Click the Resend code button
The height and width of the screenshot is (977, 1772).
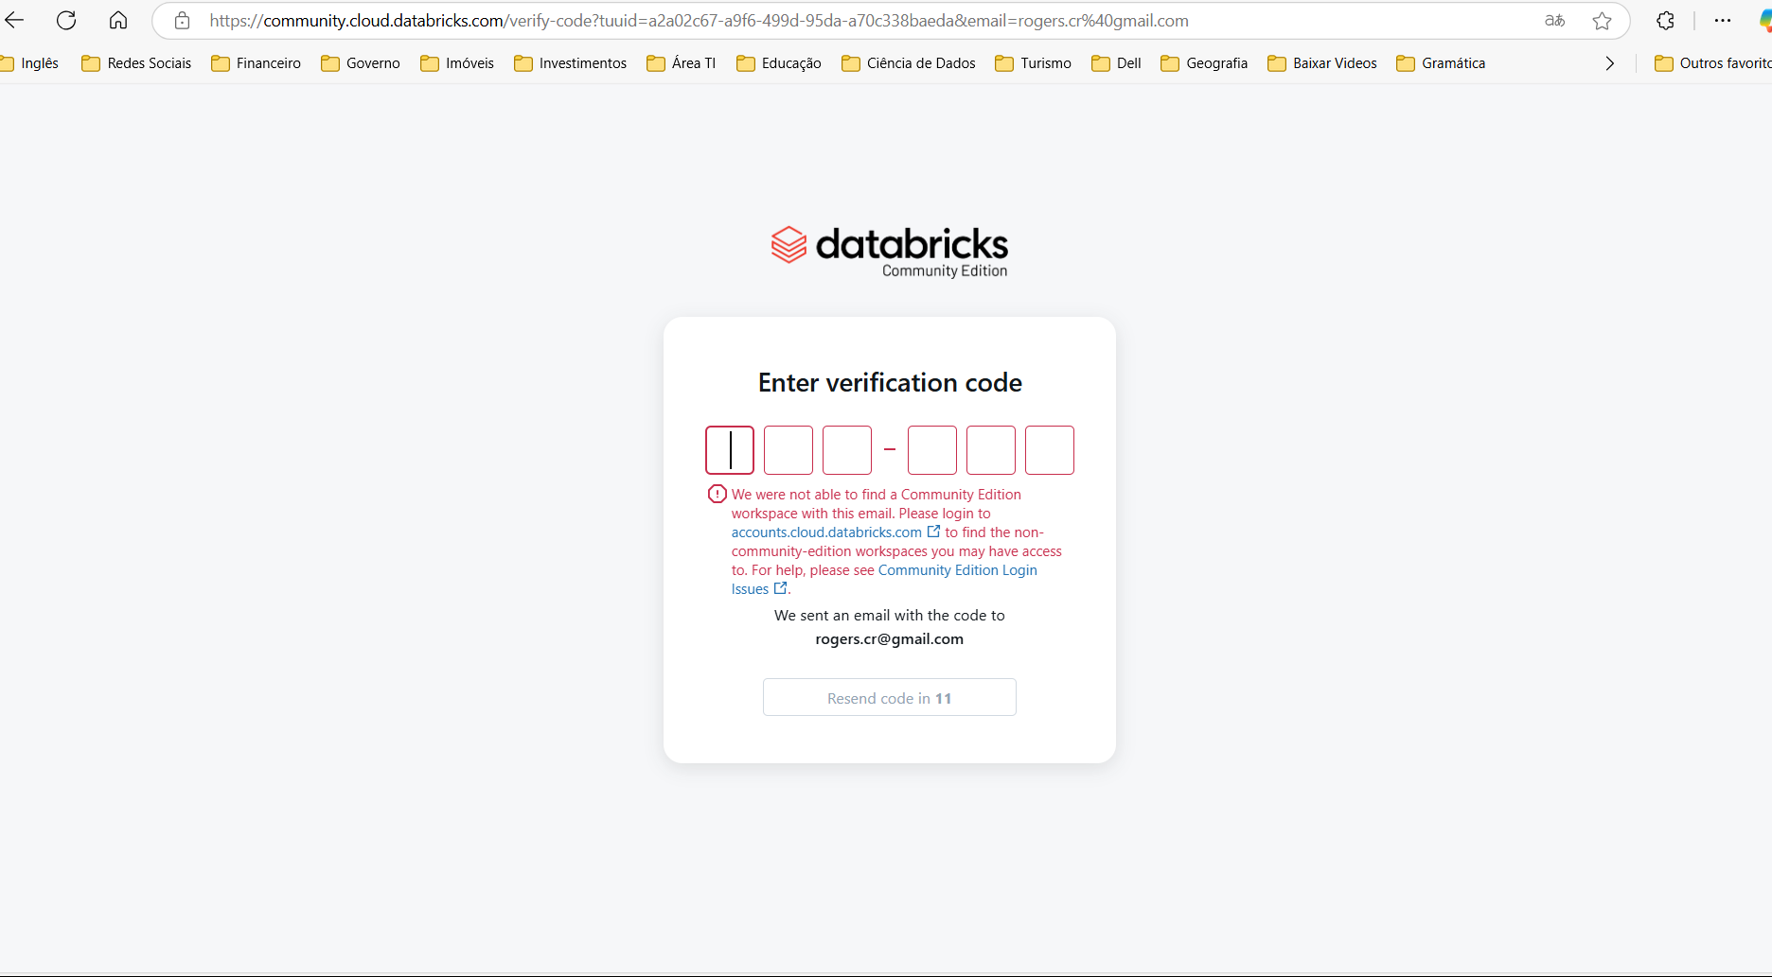click(890, 697)
